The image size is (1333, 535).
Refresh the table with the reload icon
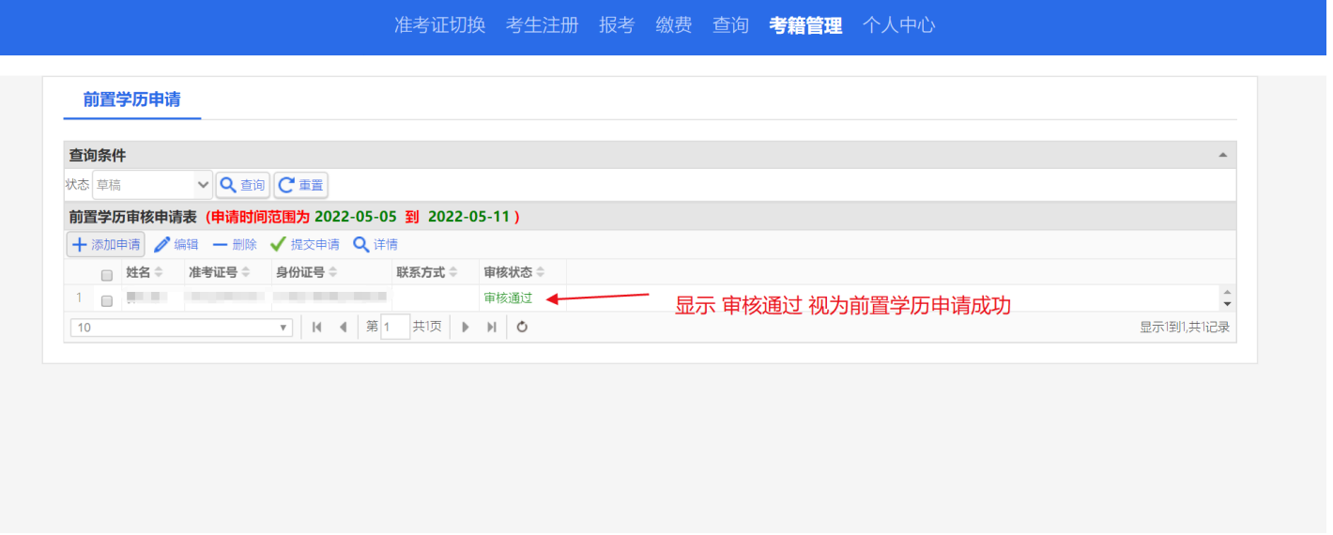pyautogui.click(x=523, y=328)
